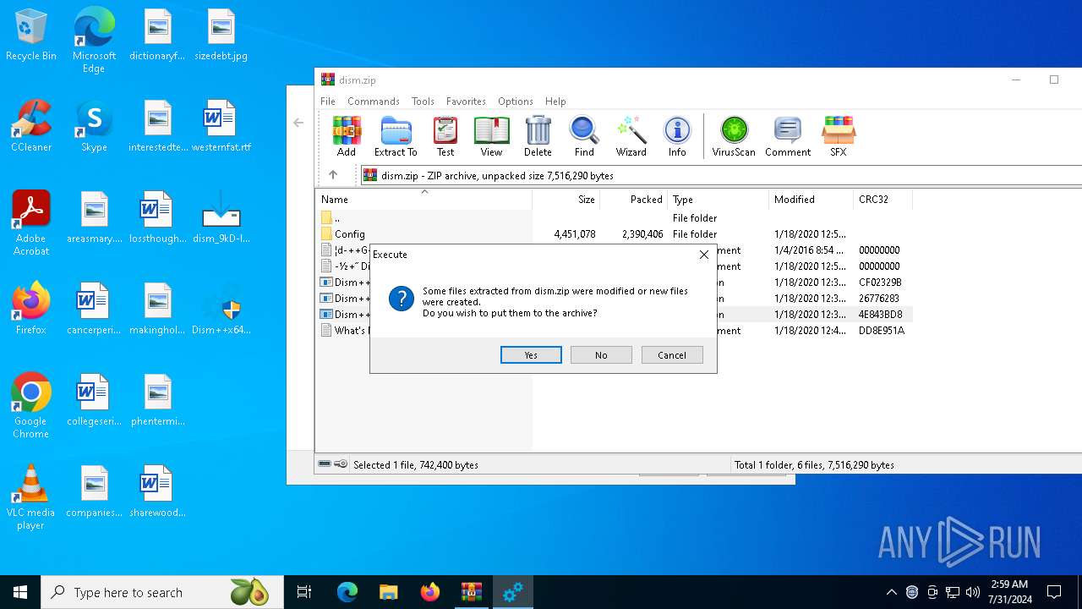Click the archive path address field
1082x609 pixels.
[721, 176]
